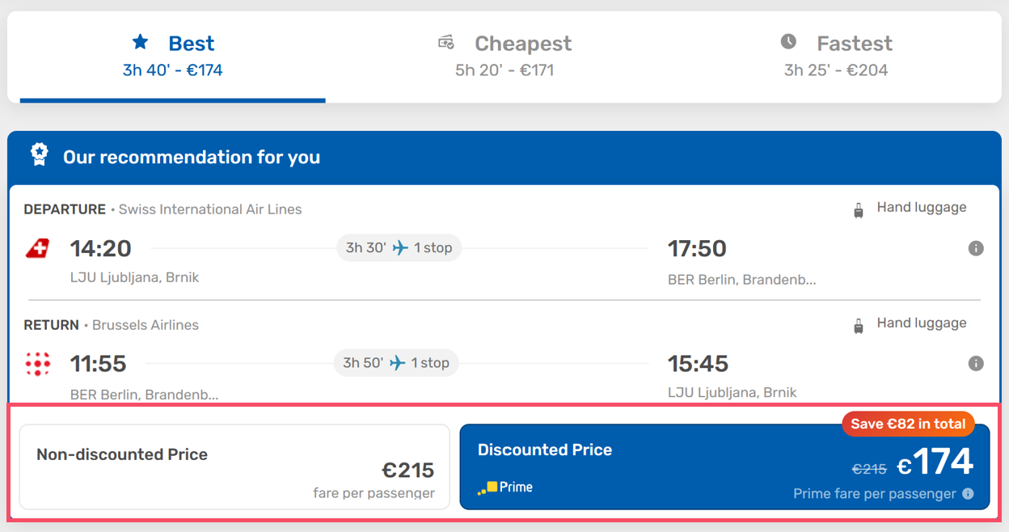Screen dimensions: 1009x532
Task: Open the Fastest flights tab
Action: pos(836,56)
